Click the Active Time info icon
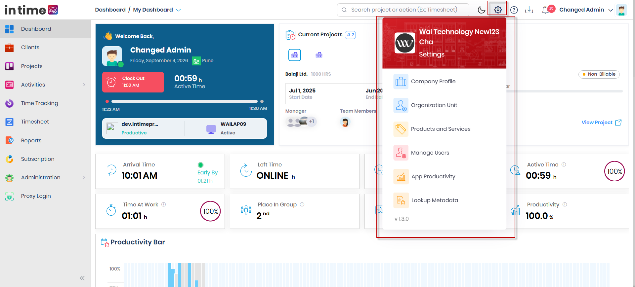The image size is (635, 287). tap(564, 164)
